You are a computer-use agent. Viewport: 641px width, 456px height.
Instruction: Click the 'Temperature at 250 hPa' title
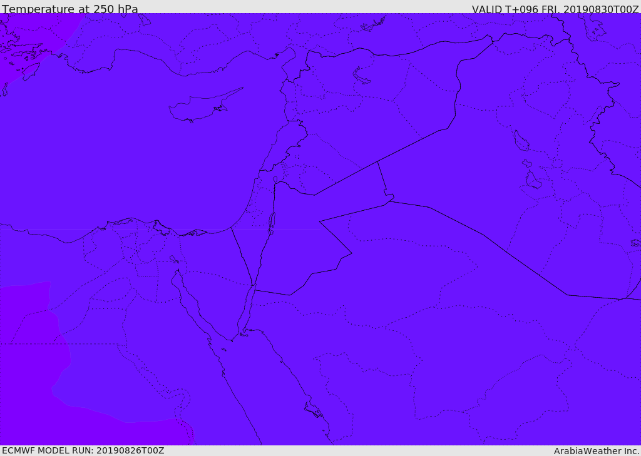coord(70,9)
